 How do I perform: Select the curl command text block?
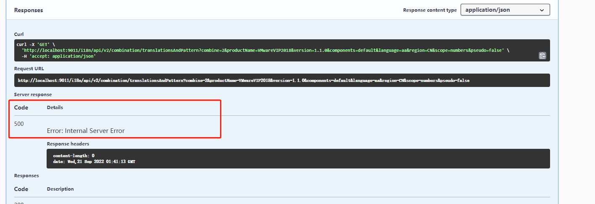point(282,50)
